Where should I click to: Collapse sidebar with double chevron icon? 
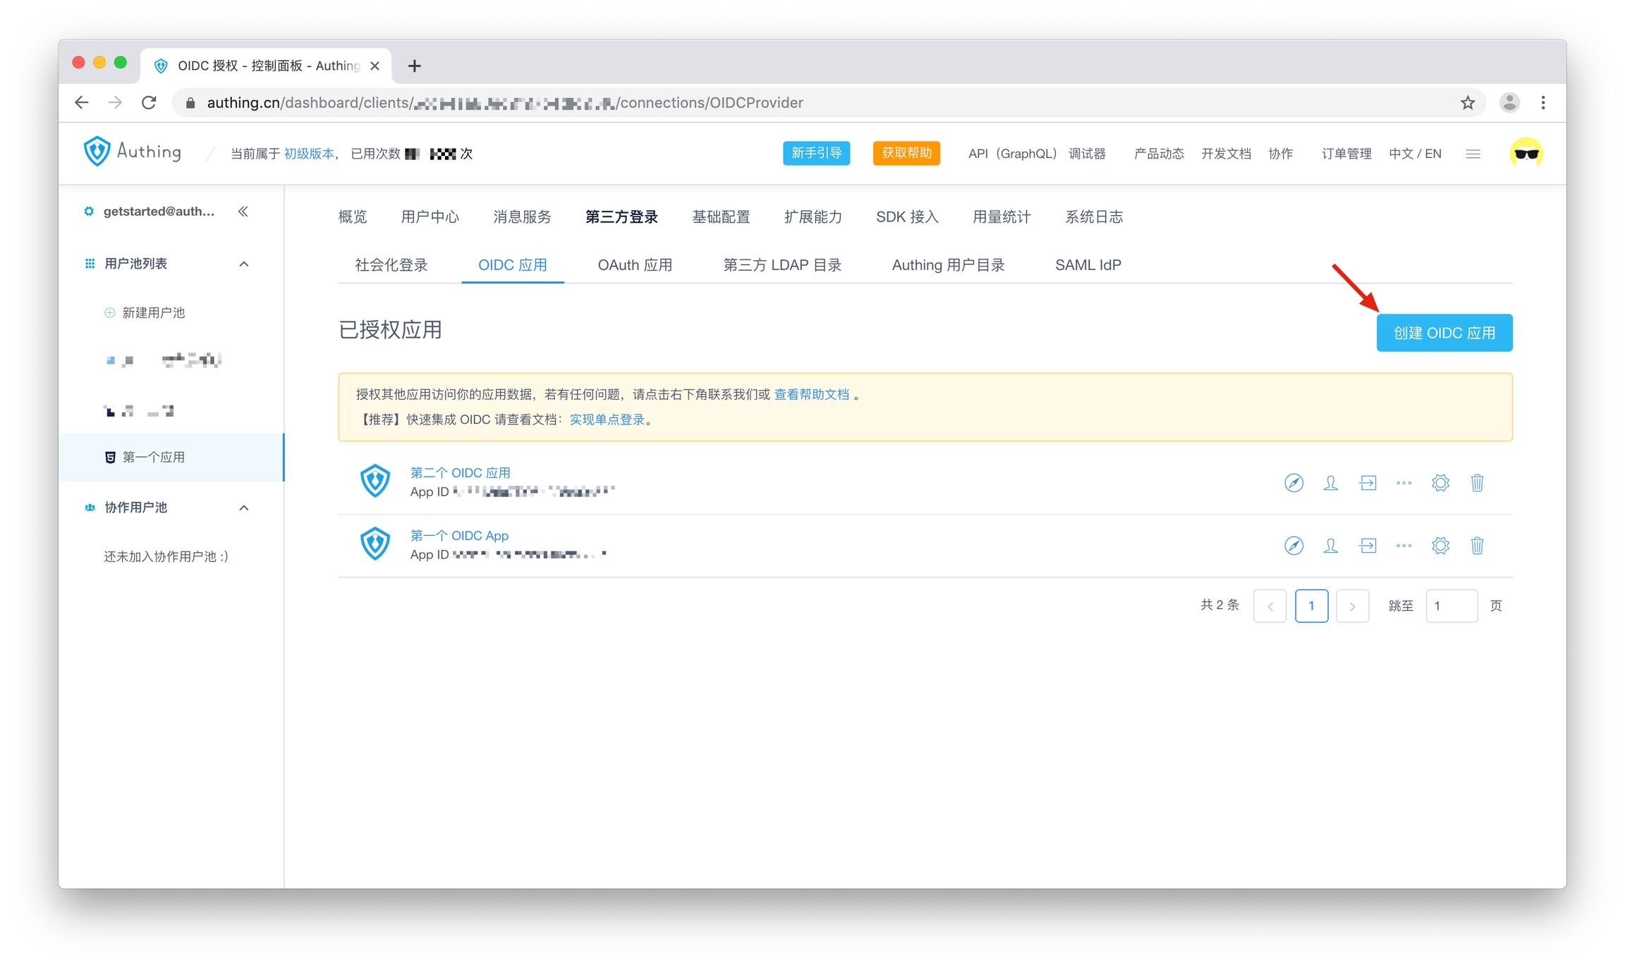coord(243,212)
